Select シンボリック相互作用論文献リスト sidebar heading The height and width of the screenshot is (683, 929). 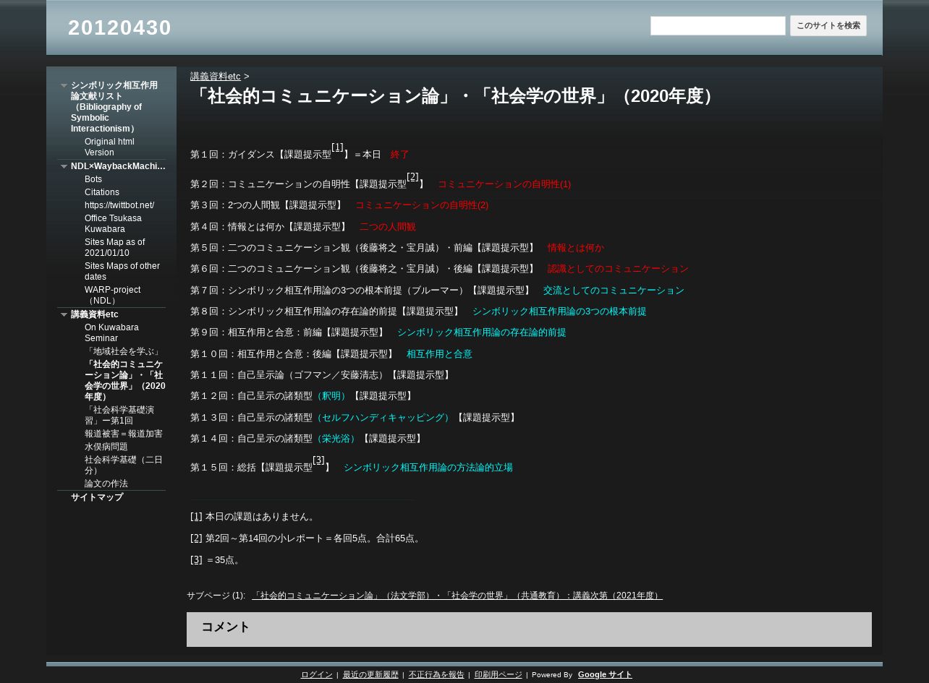114,107
